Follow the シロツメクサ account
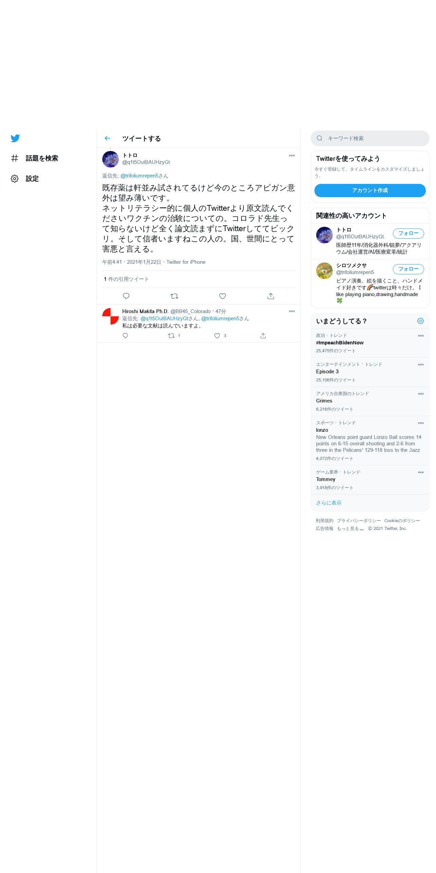436x873 pixels. click(408, 269)
